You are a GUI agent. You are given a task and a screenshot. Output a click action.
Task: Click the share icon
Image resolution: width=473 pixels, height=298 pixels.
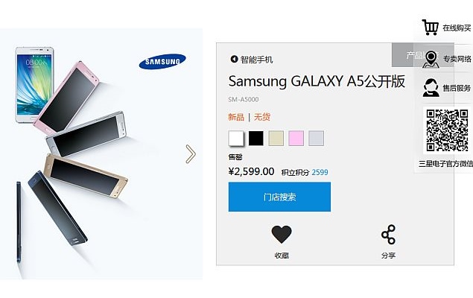coord(388,235)
